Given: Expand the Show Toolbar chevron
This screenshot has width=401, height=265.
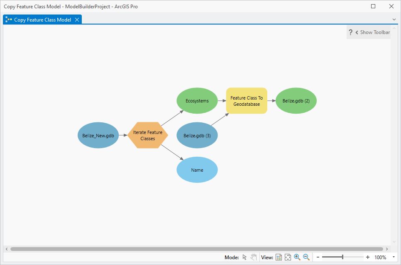Looking at the screenshot, I should click(358, 32).
